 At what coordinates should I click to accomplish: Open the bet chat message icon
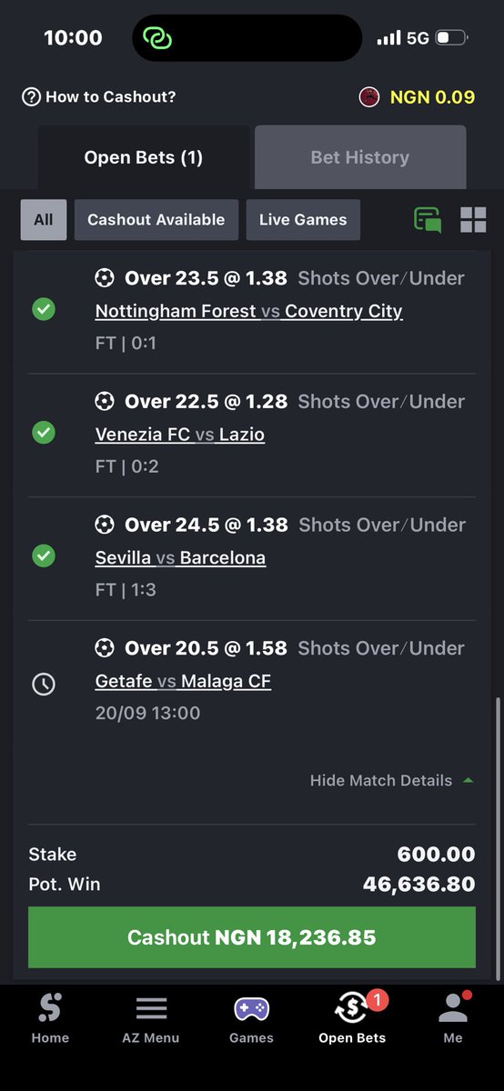tap(428, 220)
